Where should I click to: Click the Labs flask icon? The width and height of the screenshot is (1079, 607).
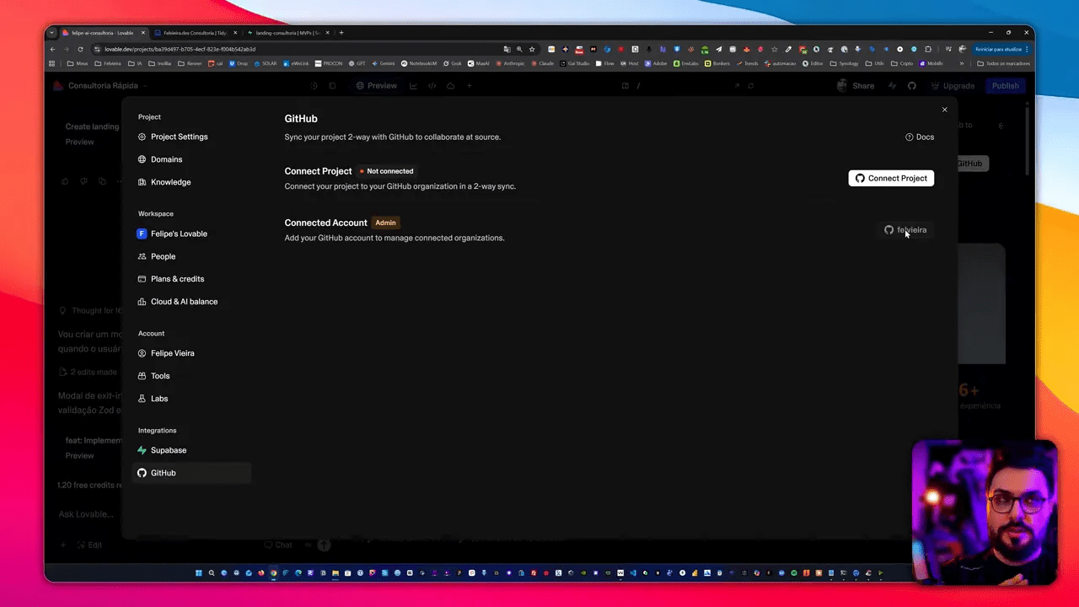(x=142, y=399)
